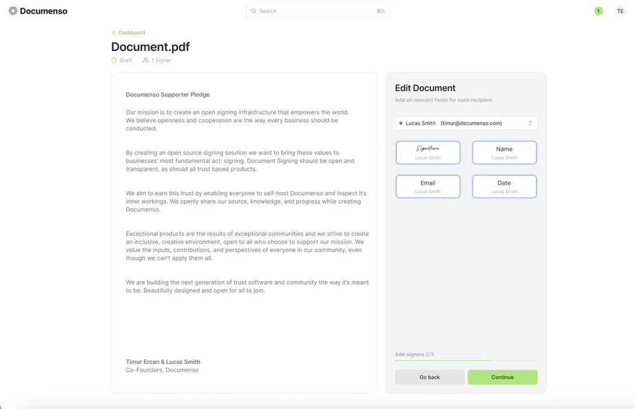Click the paragraph starting 'We aim to earn'
Screen dimensions: 635x409
tap(246, 201)
